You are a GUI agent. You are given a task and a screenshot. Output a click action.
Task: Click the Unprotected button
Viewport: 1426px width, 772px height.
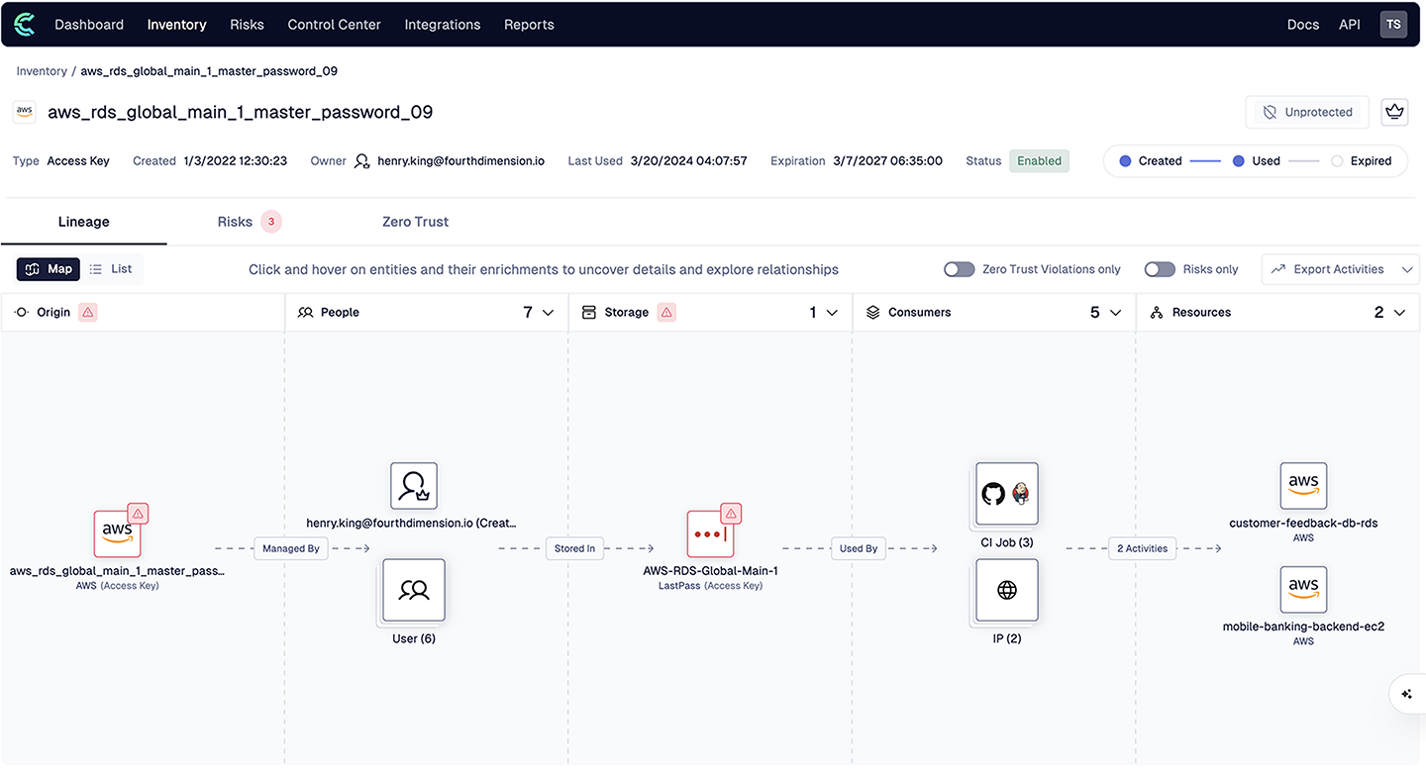[1307, 112]
